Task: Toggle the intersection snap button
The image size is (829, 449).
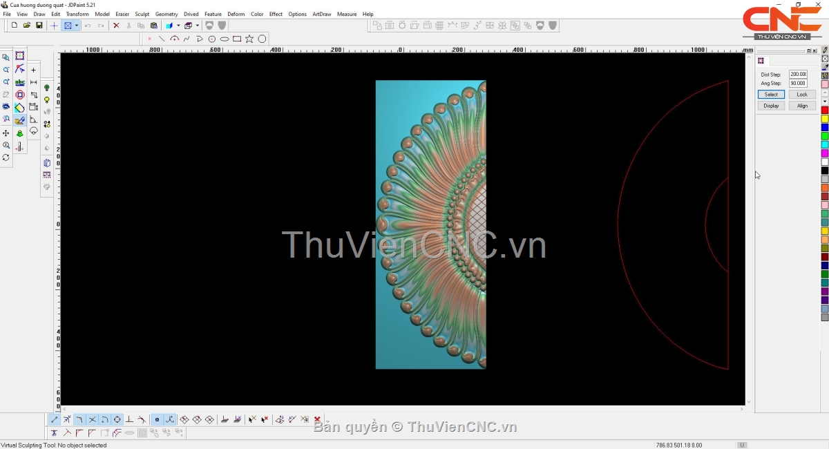Action: click(x=92, y=419)
